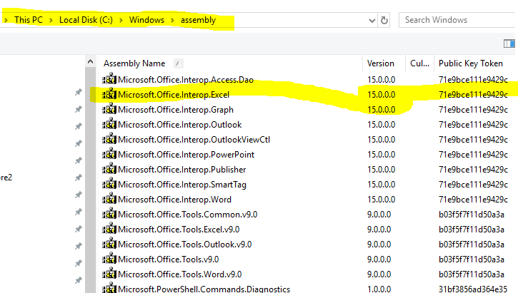Go to Windows folder breadcrumb
The height and width of the screenshot is (293, 518).
click(146, 20)
